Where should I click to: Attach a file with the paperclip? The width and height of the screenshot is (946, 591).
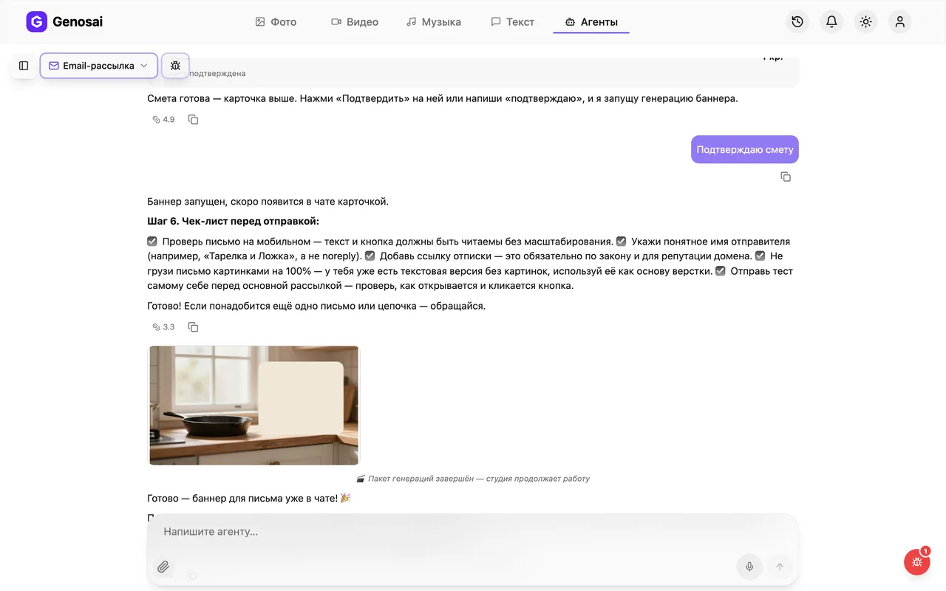163,567
